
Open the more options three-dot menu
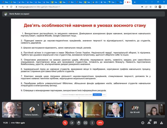click(x=92, y=122)
